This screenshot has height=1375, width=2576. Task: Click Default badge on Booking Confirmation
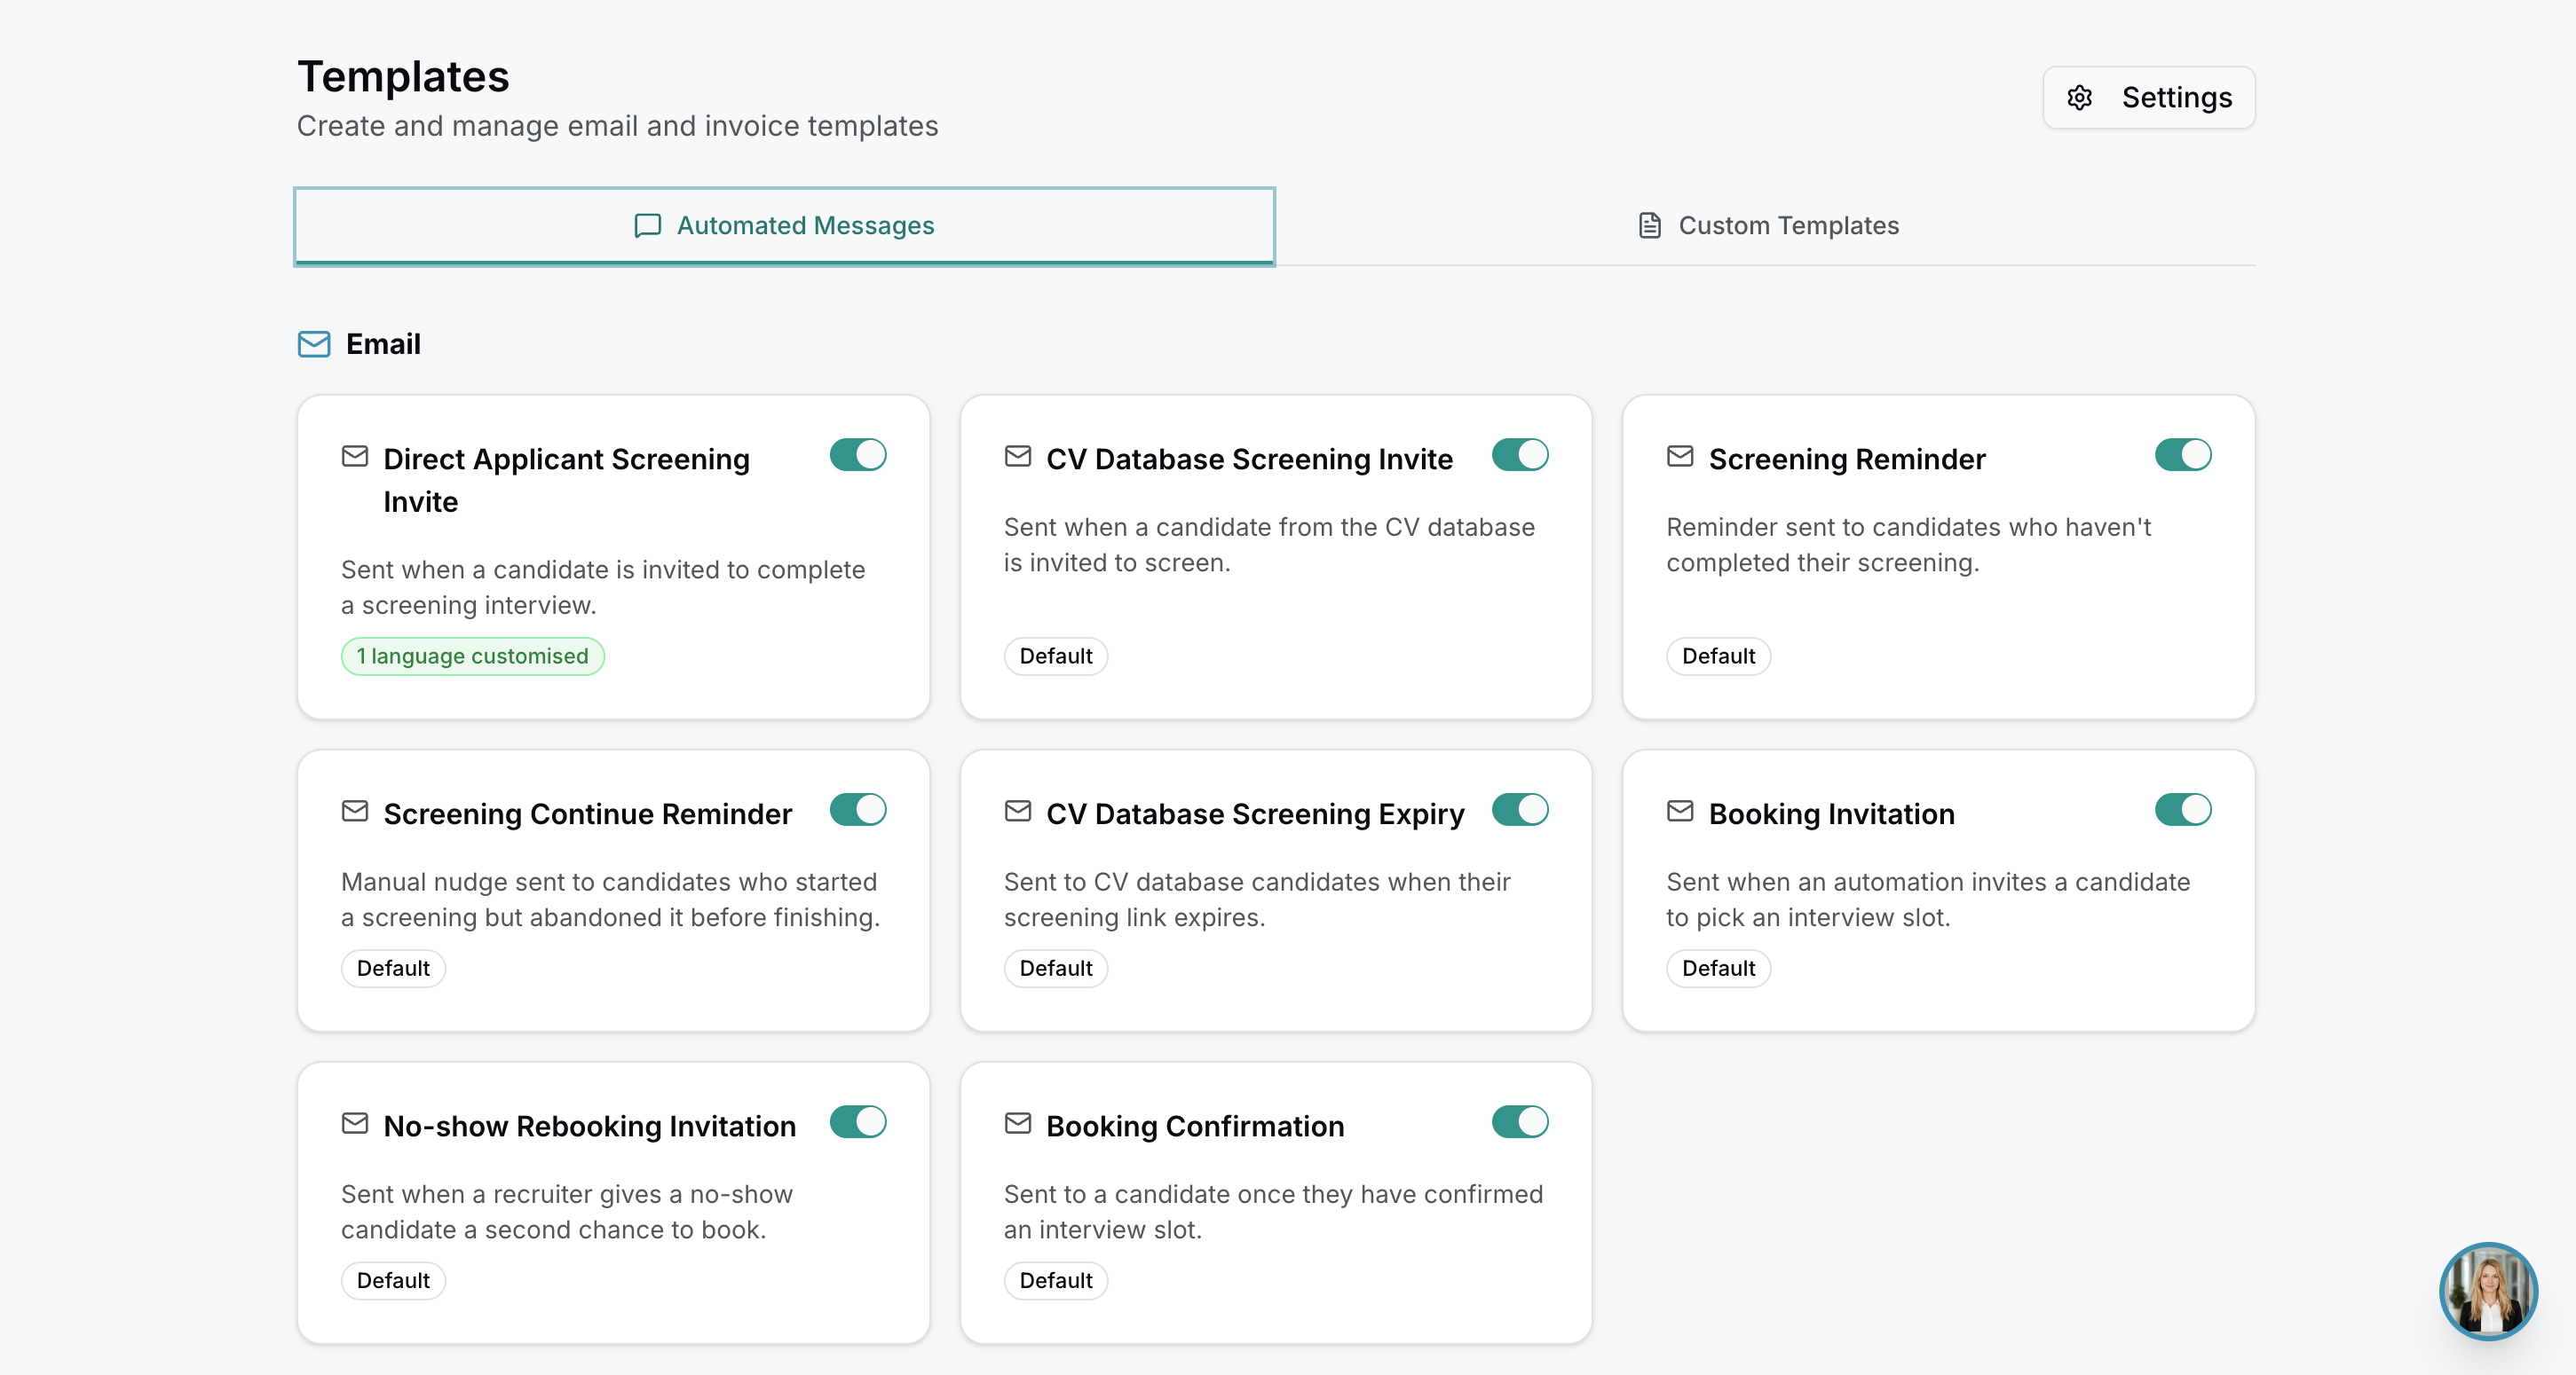point(1056,1281)
